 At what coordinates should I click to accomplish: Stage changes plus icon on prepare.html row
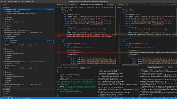(50, 41)
